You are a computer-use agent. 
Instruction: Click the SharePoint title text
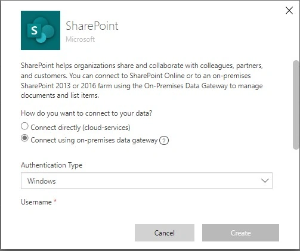(x=92, y=26)
